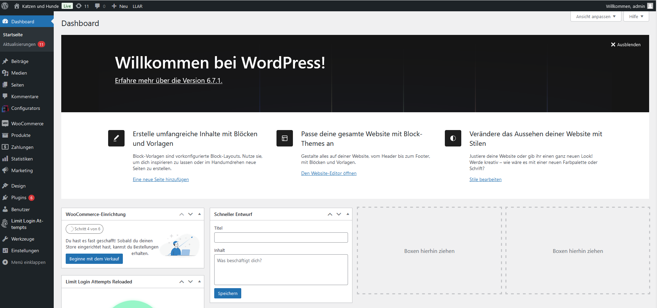Open WooCommerce from the sidebar icon

[x=5, y=123]
